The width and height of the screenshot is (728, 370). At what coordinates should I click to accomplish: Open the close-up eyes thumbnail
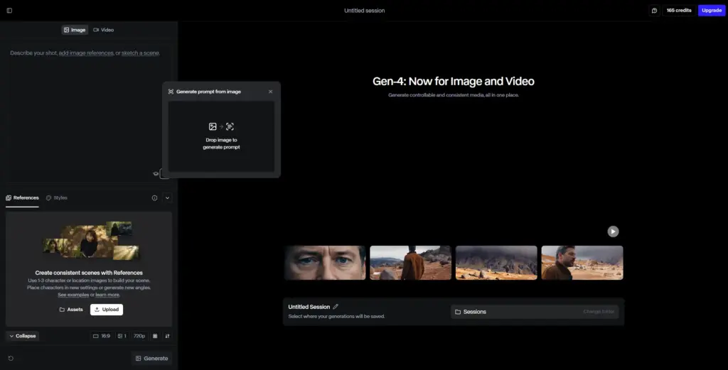(325, 263)
